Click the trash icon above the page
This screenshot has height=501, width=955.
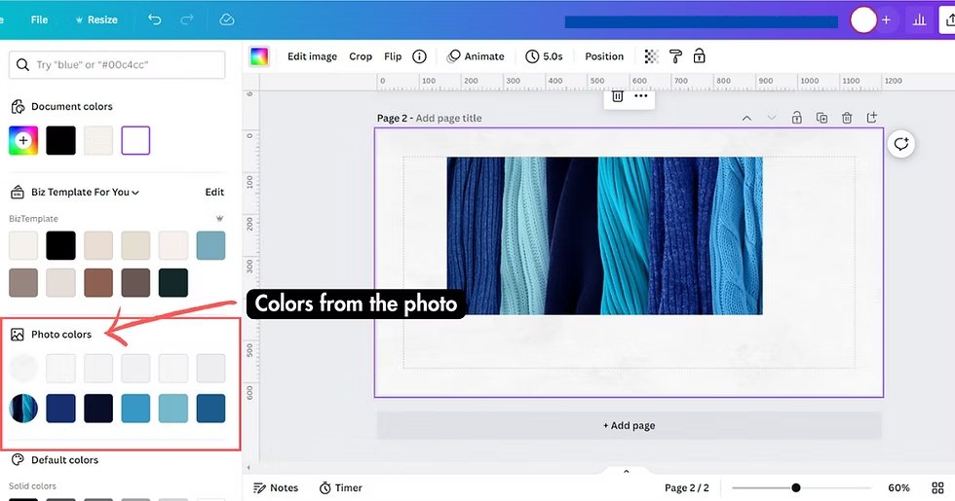click(x=617, y=96)
